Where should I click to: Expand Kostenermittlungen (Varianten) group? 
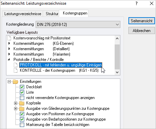(9, 54)
